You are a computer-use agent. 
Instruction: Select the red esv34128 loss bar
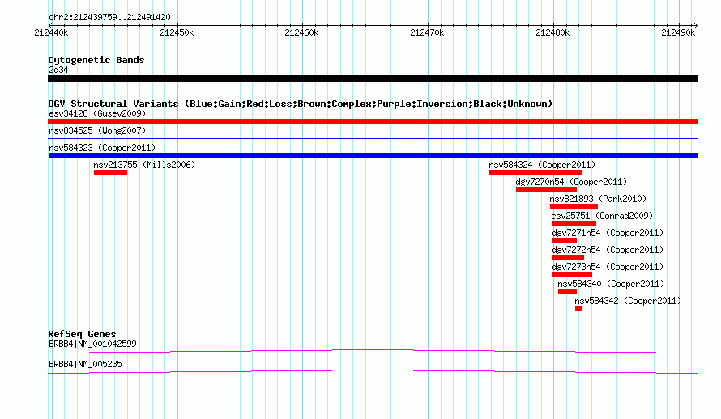373,122
